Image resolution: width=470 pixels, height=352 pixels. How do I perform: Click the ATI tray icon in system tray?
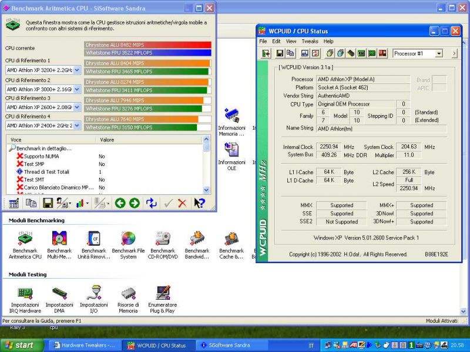click(x=354, y=346)
